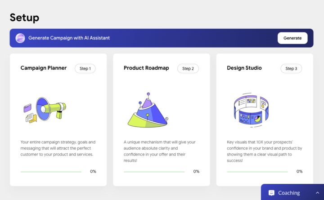Click the AI Assistant orb icon

tap(20, 38)
